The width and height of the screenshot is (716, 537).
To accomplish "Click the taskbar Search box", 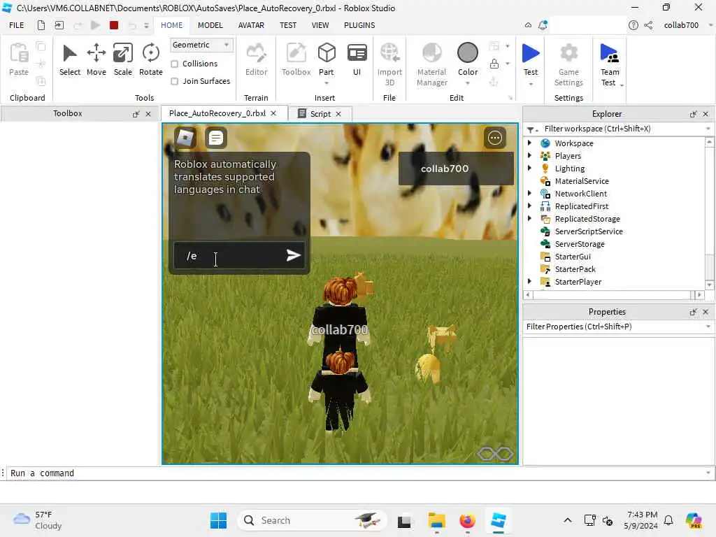I will [312, 520].
